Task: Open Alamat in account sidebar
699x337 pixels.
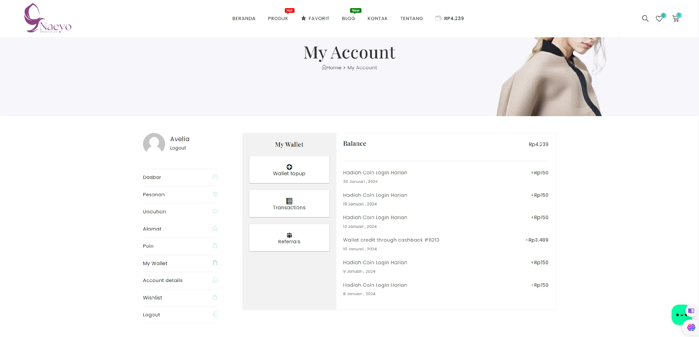Action: click(x=180, y=229)
